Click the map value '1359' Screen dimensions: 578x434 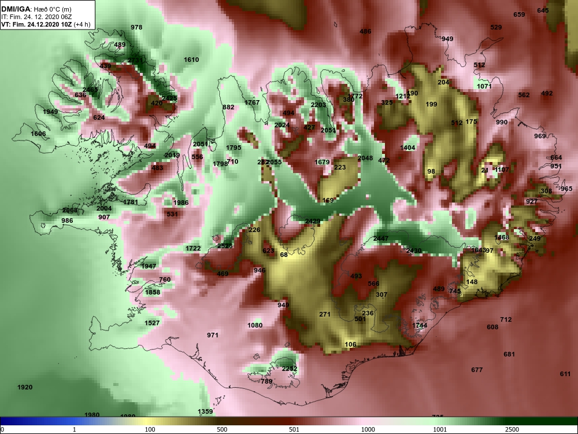[205, 412]
